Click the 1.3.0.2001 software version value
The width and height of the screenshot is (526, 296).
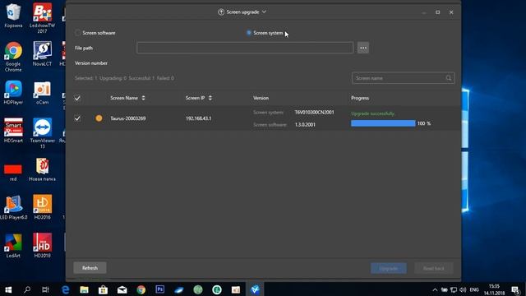305,124
